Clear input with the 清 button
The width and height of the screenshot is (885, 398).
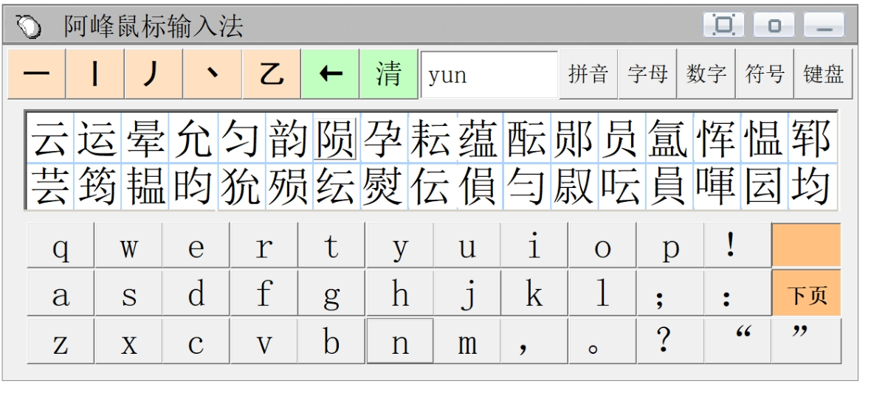[x=389, y=74]
